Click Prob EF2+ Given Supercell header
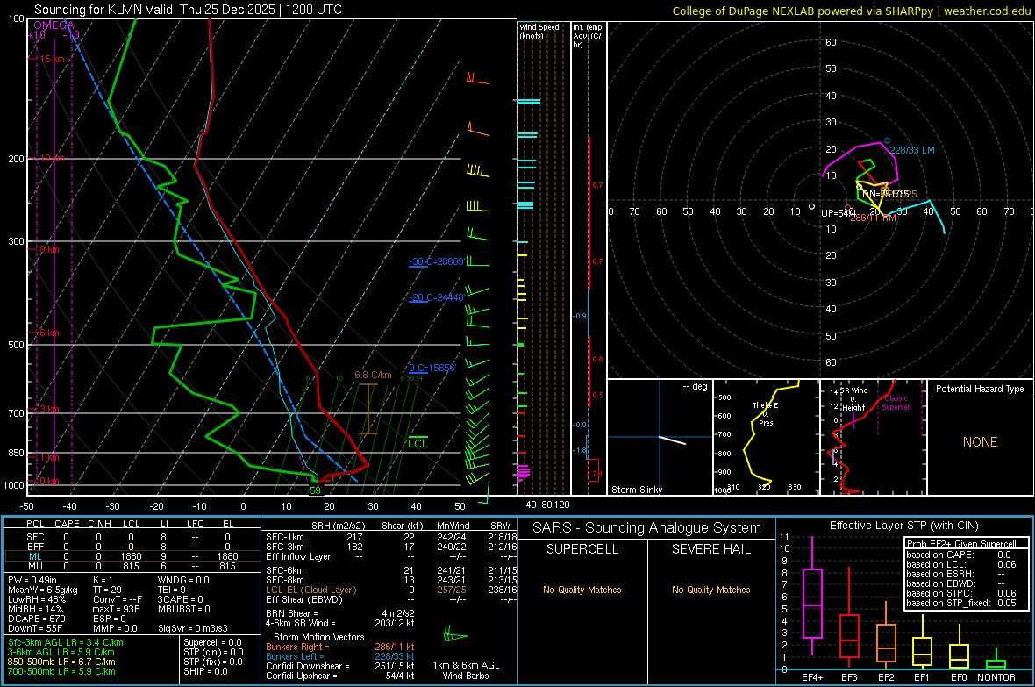This screenshot has width=1035, height=687. 961,544
